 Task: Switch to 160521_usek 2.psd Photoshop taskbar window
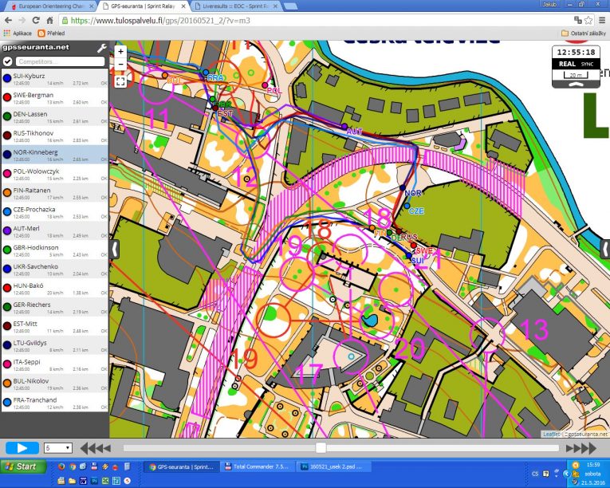[x=335, y=466]
